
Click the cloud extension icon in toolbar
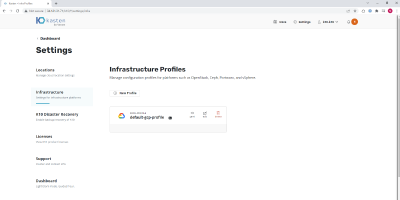coord(363,11)
